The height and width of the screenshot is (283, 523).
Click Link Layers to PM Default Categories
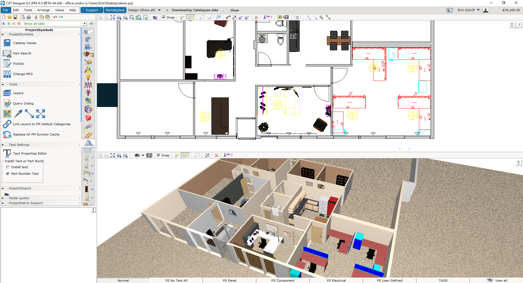[x=37, y=124]
